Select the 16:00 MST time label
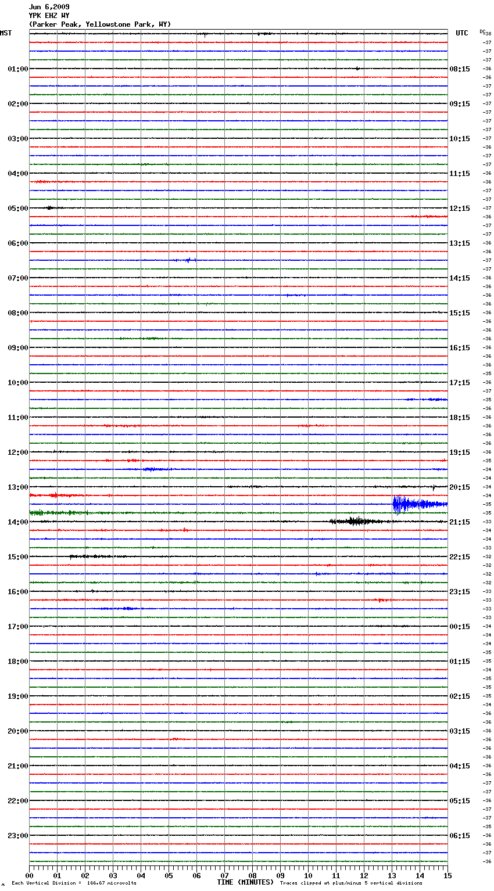This screenshot has height=891, width=494. [17, 592]
